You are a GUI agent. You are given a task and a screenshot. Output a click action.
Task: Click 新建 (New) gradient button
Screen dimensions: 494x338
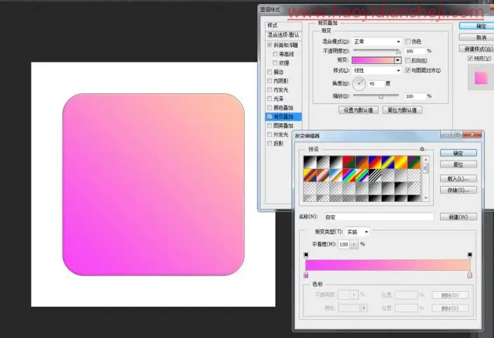(x=458, y=217)
